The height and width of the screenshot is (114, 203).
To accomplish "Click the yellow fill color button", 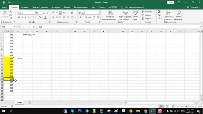I will pyautogui.click(x=39, y=17).
